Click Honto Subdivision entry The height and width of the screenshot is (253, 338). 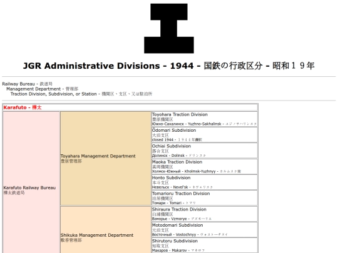click(205, 182)
